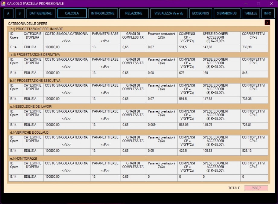Close the Categoria delle Opere panel with red X
The height and width of the screenshot is (204, 278).
[x=267, y=23]
